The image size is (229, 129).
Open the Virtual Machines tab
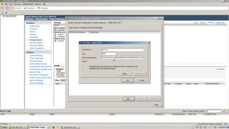pyautogui.click(x=42, y=19)
